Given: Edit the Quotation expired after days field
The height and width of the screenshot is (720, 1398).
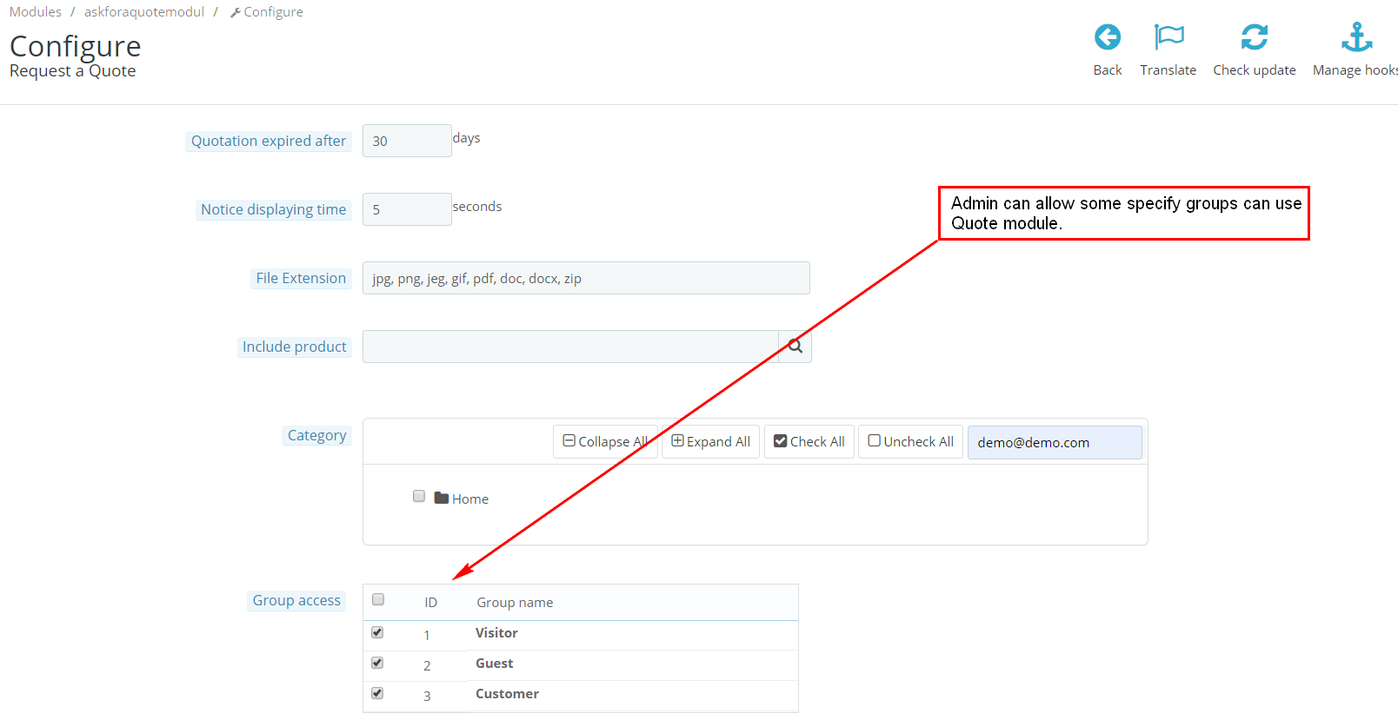Looking at the screenshot, I should click(407, 141).
